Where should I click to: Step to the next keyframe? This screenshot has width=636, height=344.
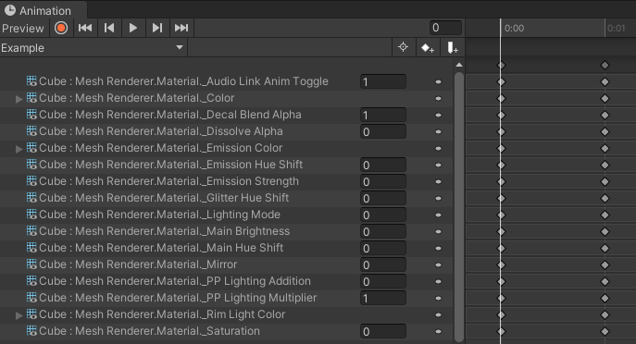[x=157, y=28]
